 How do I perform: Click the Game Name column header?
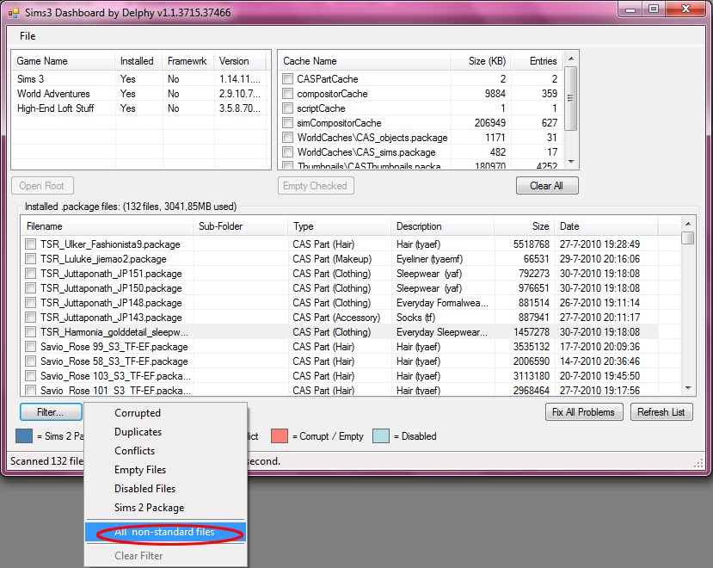(63, 61)
